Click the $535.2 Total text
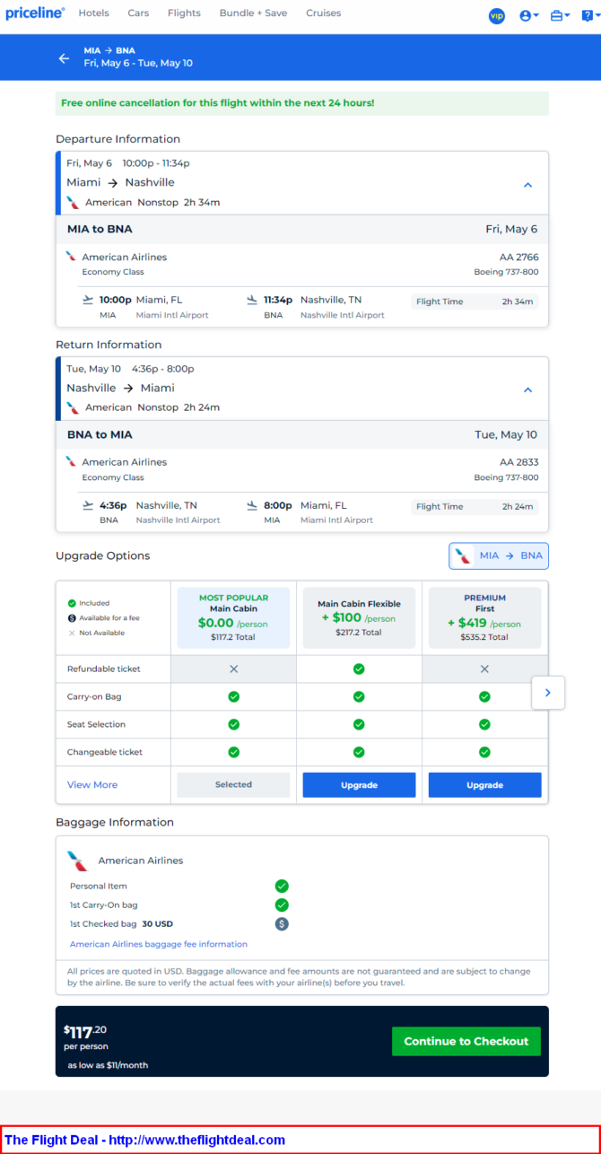601x1154 pixels. [484, 637]
